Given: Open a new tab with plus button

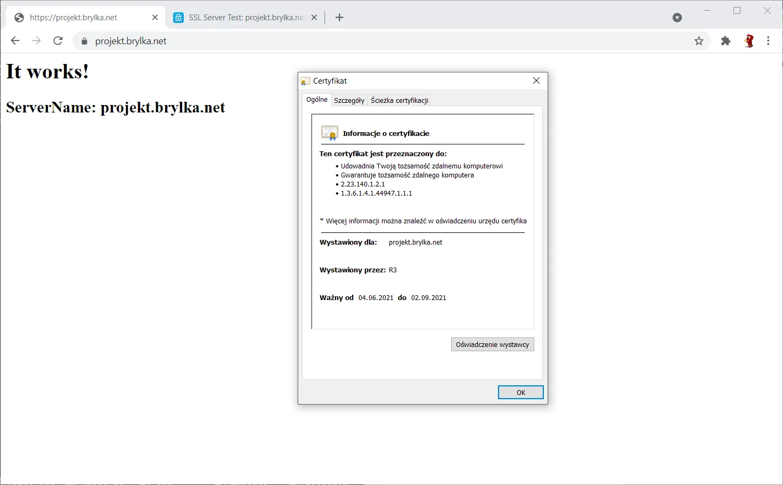Looking at the screenshot, I should click(x=339, y=18).
